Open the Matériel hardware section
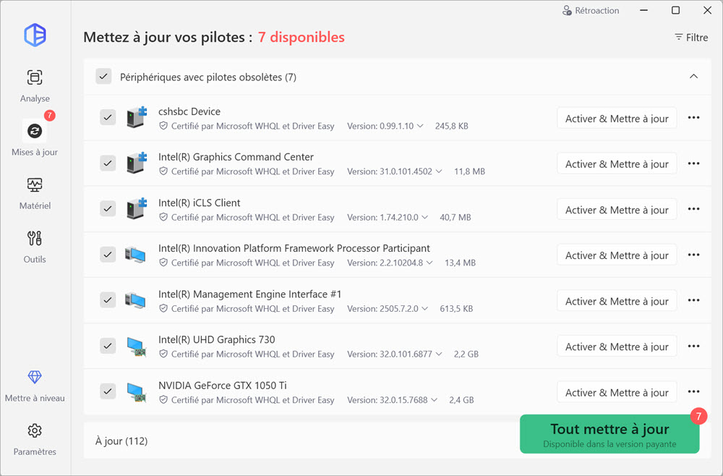The height and width of the screenshot is (476, 723). click(x=35, y=193)
